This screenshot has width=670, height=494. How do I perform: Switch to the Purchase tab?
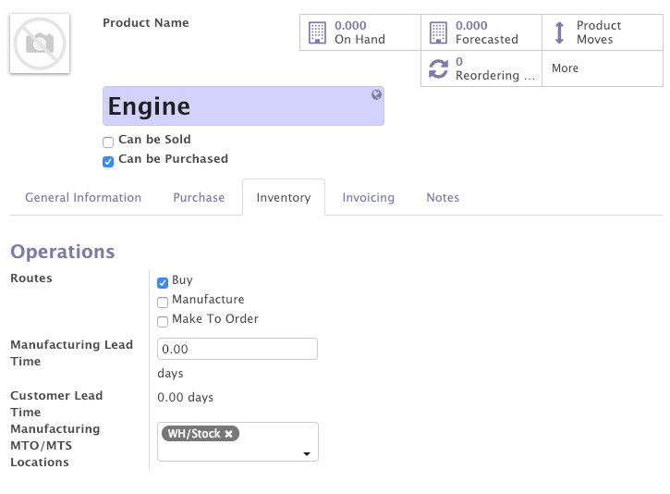(x=199, y=198)
